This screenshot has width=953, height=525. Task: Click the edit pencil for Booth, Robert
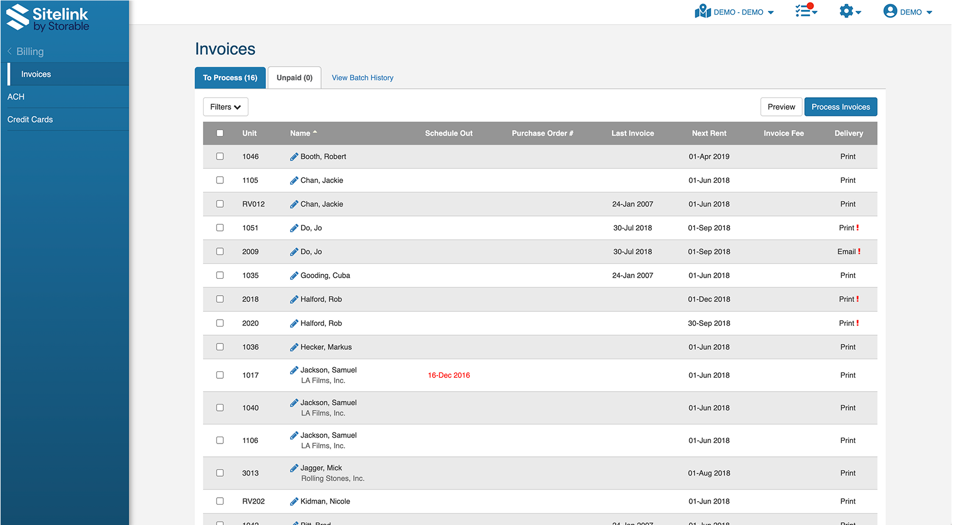[x=294, y=157]
